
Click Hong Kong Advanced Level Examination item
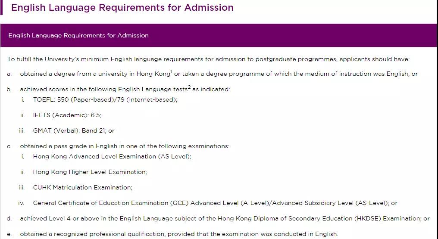coord(112,156)
